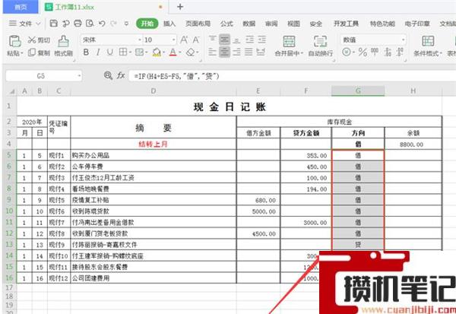
Task: Open the Name Box dropdown arrow
Action: (79, 76)
